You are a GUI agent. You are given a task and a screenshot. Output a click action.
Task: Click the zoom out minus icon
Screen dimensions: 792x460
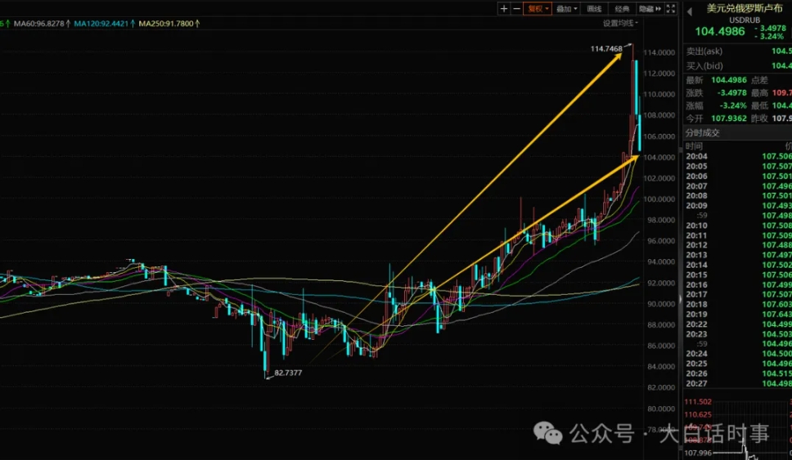(x=516, y=8)
